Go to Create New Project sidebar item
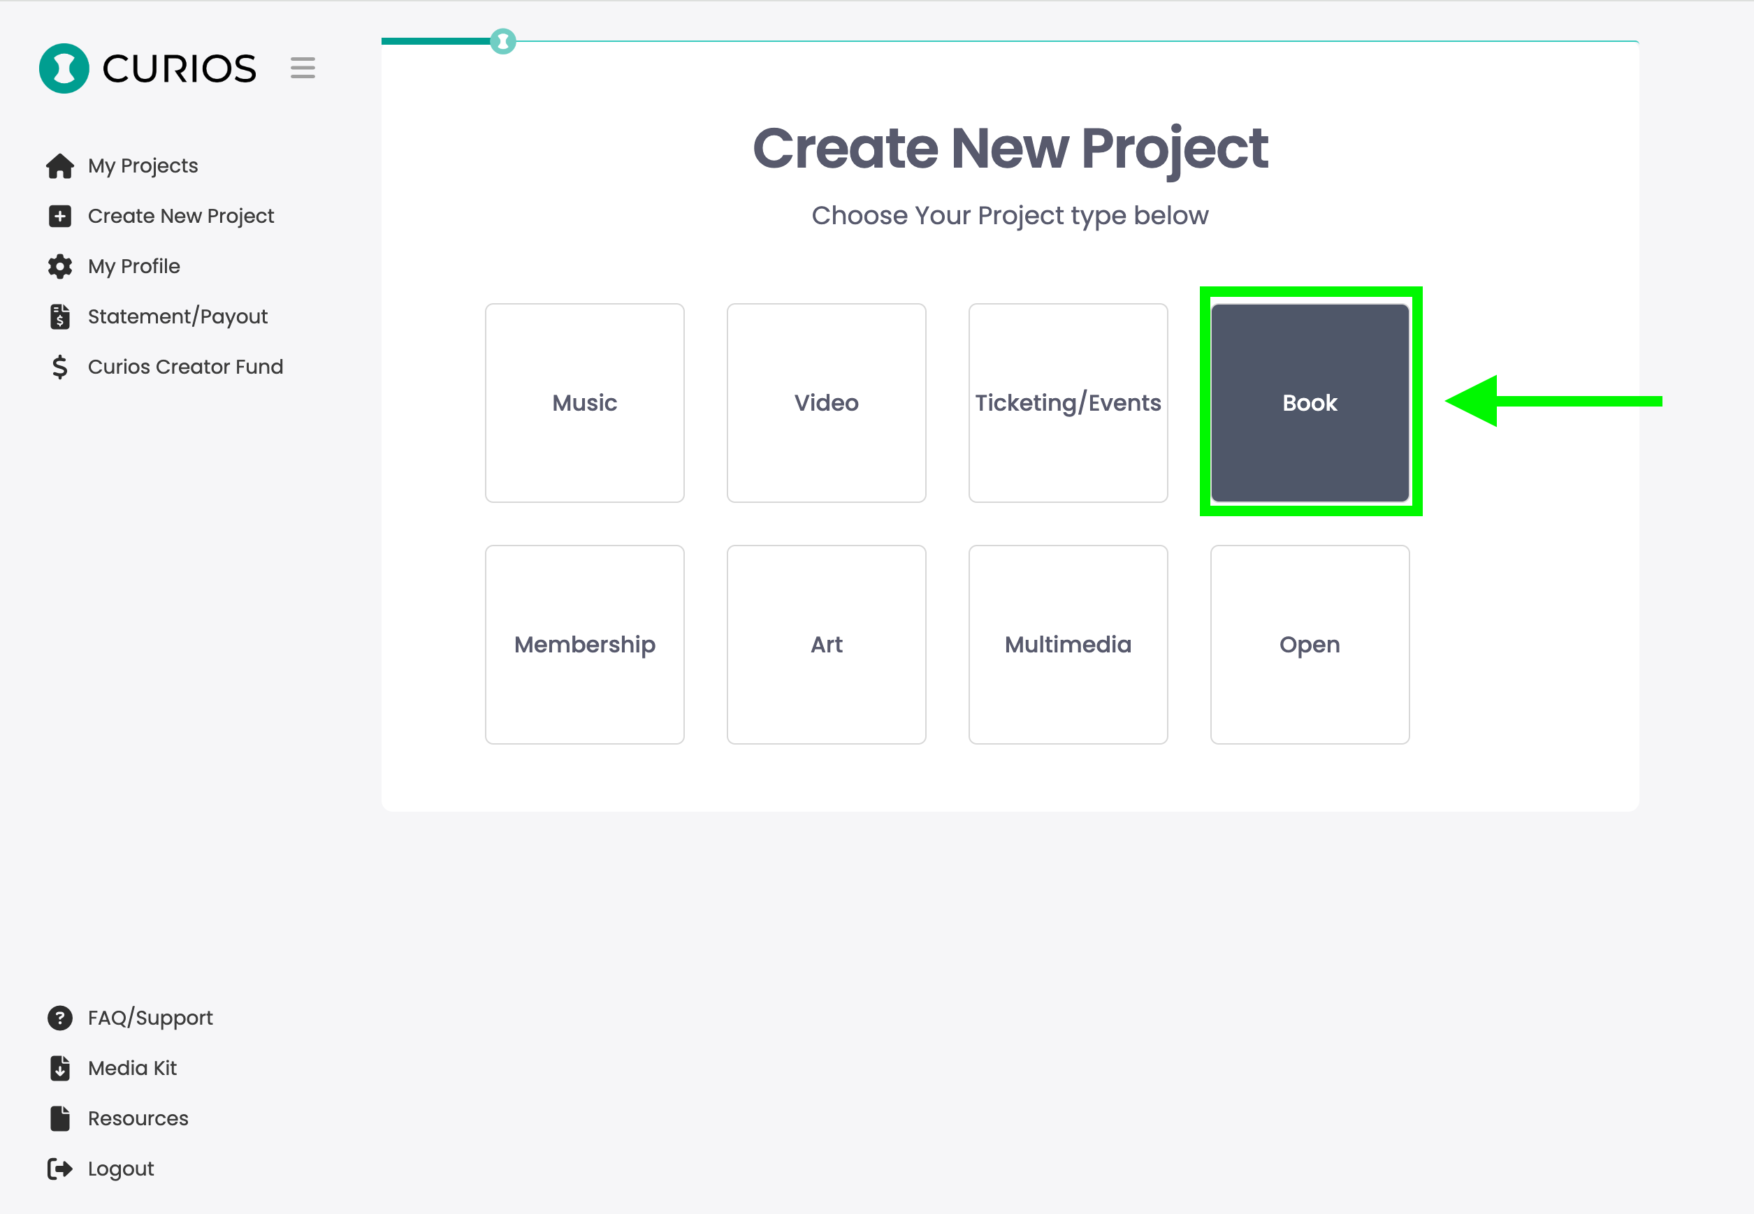This screenshot has width=1754, height=1214. [181, 216]
